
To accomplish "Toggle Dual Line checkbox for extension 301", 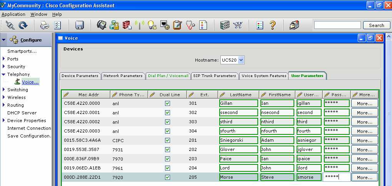I will pyautogui.click(x=167, y=103).
